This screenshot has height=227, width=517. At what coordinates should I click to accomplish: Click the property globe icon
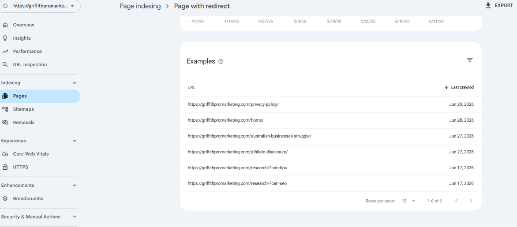[6, 6]
